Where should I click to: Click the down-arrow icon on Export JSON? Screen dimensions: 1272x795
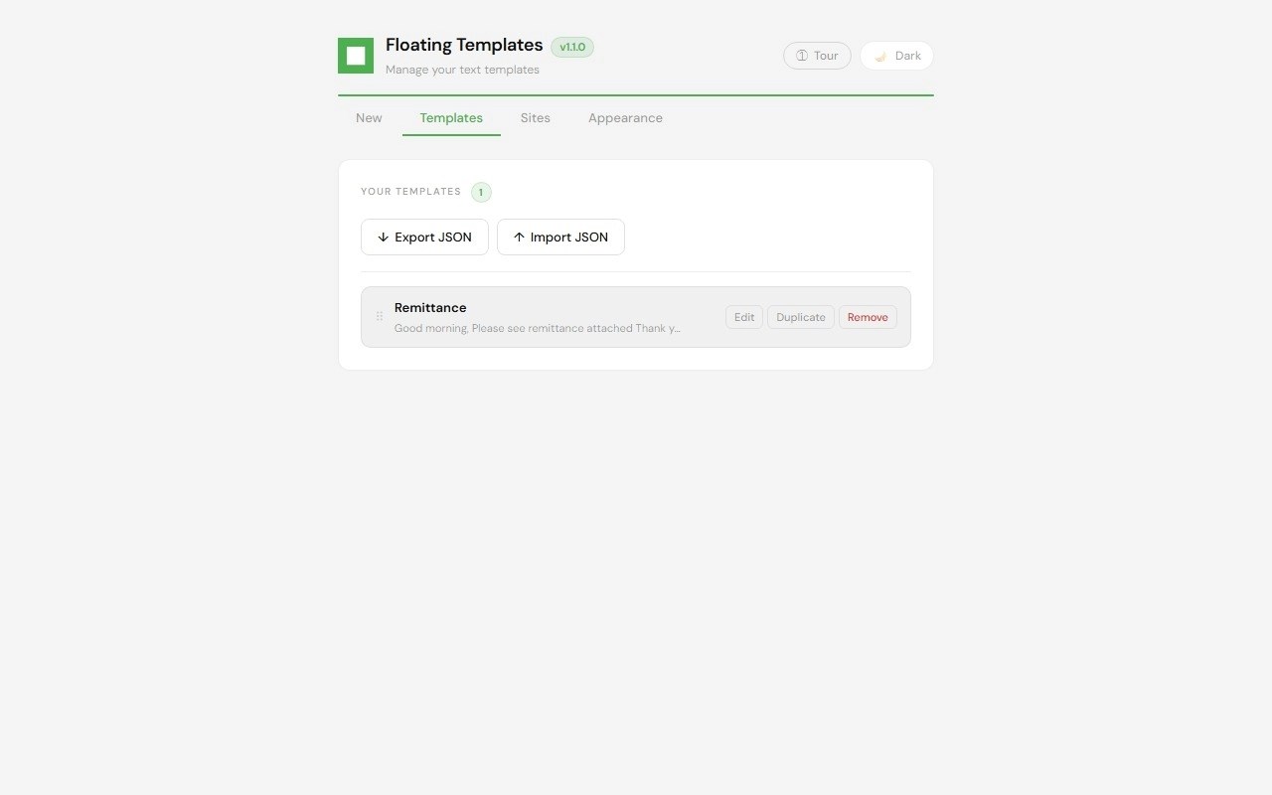coord(383,238)
